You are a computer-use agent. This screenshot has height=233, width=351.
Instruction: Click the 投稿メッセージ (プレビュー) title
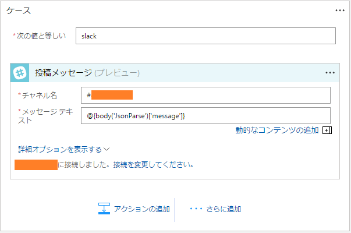(87, 73)
